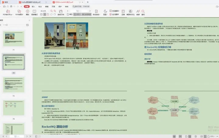Select the fit width view icon
Viewport: 219px width, 138px height.
tap(48, 14)
